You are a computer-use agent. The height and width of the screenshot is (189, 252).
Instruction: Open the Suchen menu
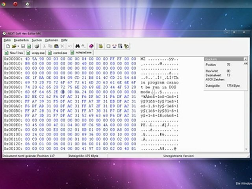37,40
